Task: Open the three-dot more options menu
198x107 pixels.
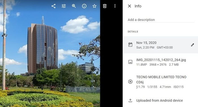Action: click(115, 6)
